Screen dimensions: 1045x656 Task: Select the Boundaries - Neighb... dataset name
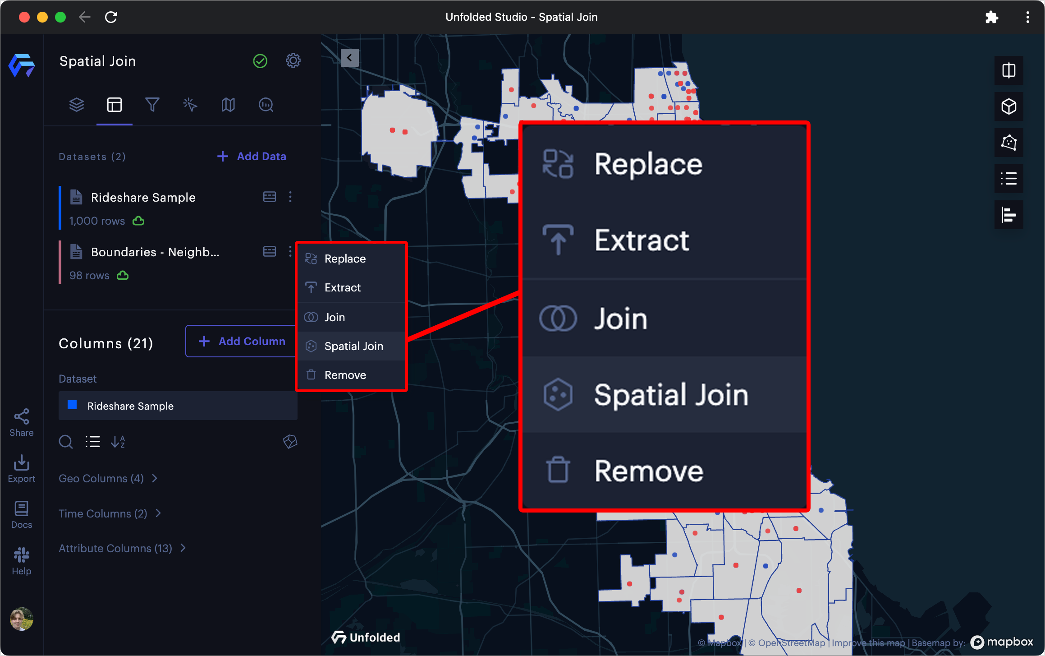155,252
